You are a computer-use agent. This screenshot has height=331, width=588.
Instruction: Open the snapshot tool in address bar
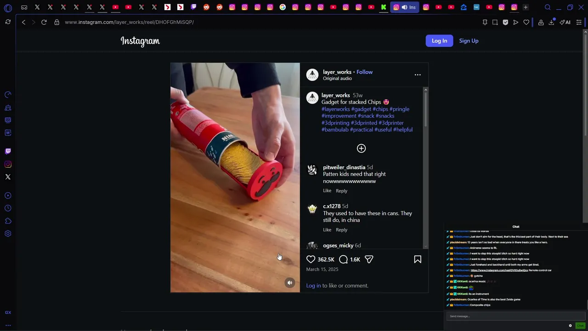pos(495,22)
